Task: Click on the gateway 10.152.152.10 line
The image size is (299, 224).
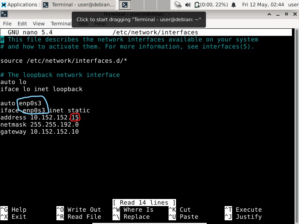Action: [40, 132]
